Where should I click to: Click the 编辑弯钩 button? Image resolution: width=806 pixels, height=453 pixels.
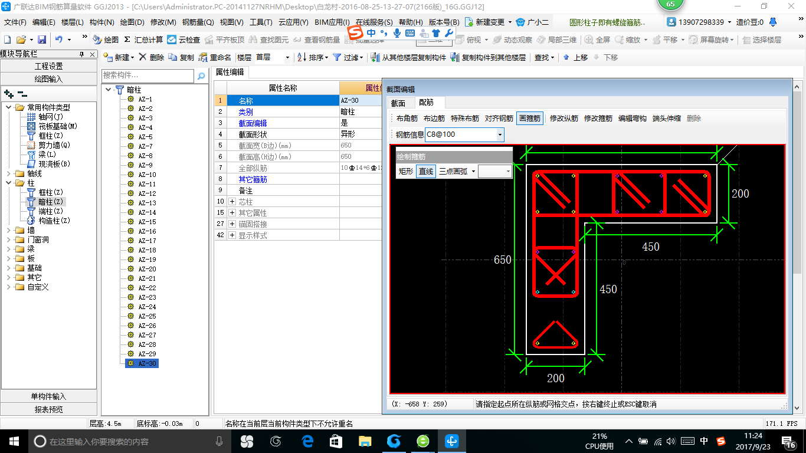[633, 118]
